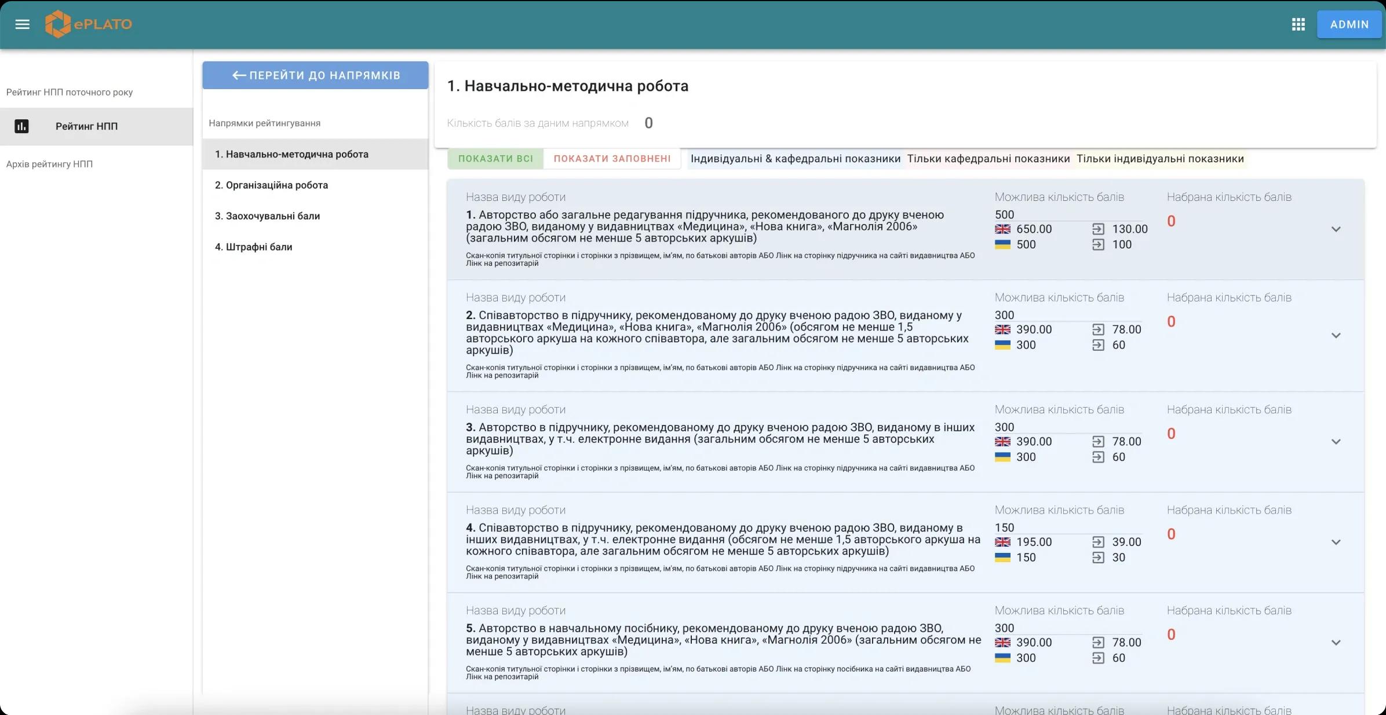Open the apps grid icon
The image size is (1386, 715).
[1298, 24]
